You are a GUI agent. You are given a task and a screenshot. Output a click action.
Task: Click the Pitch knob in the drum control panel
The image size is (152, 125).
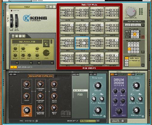(15, 49)
